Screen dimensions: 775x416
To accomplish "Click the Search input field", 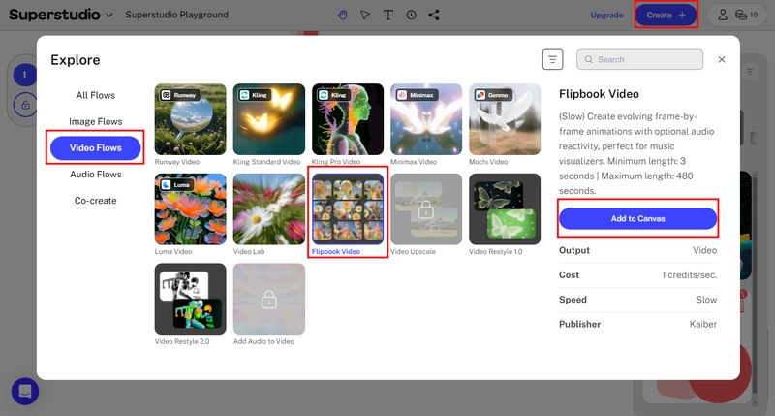I will [x=639, y=59].
